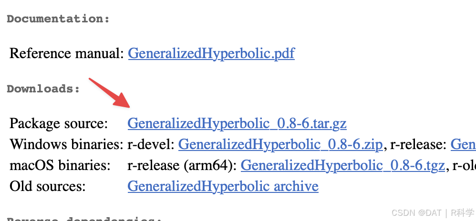Screen dimensions: 476x221
Task: Click the Documentation: section heading
Action: 58,19
